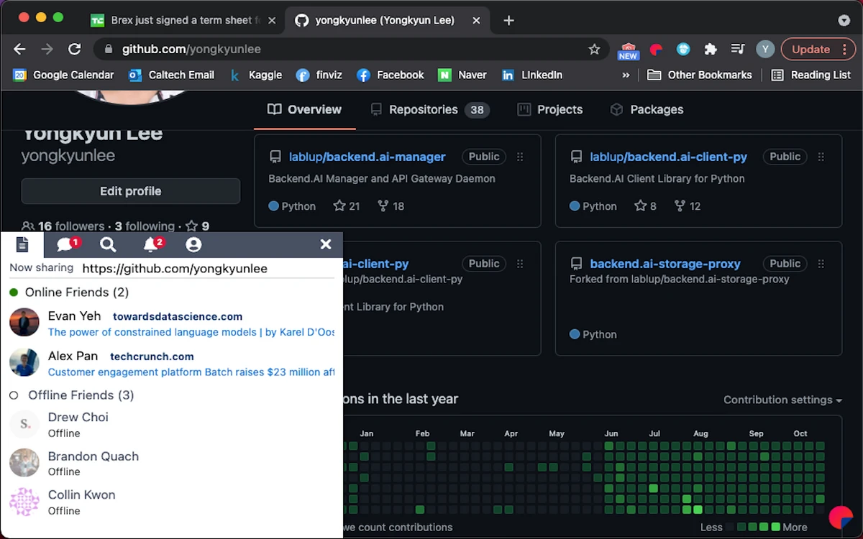Viewport: 863px width, 539px height.
Task: Click Now sharing URL field
Action: click(208, 269)
